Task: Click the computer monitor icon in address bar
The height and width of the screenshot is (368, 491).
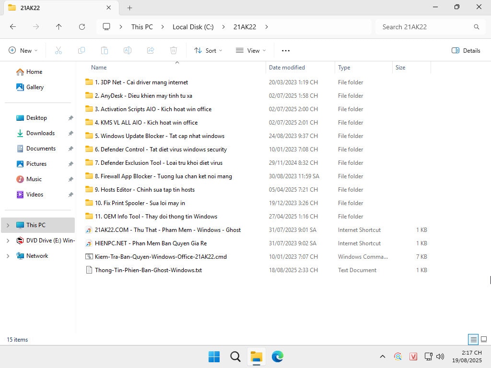Action: [x=106, y=27]
